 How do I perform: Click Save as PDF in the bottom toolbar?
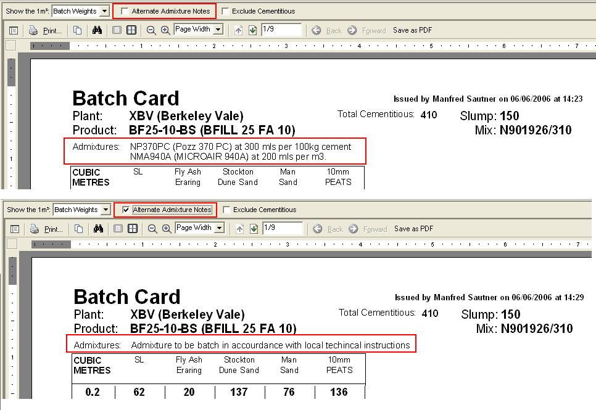point(413,229)
